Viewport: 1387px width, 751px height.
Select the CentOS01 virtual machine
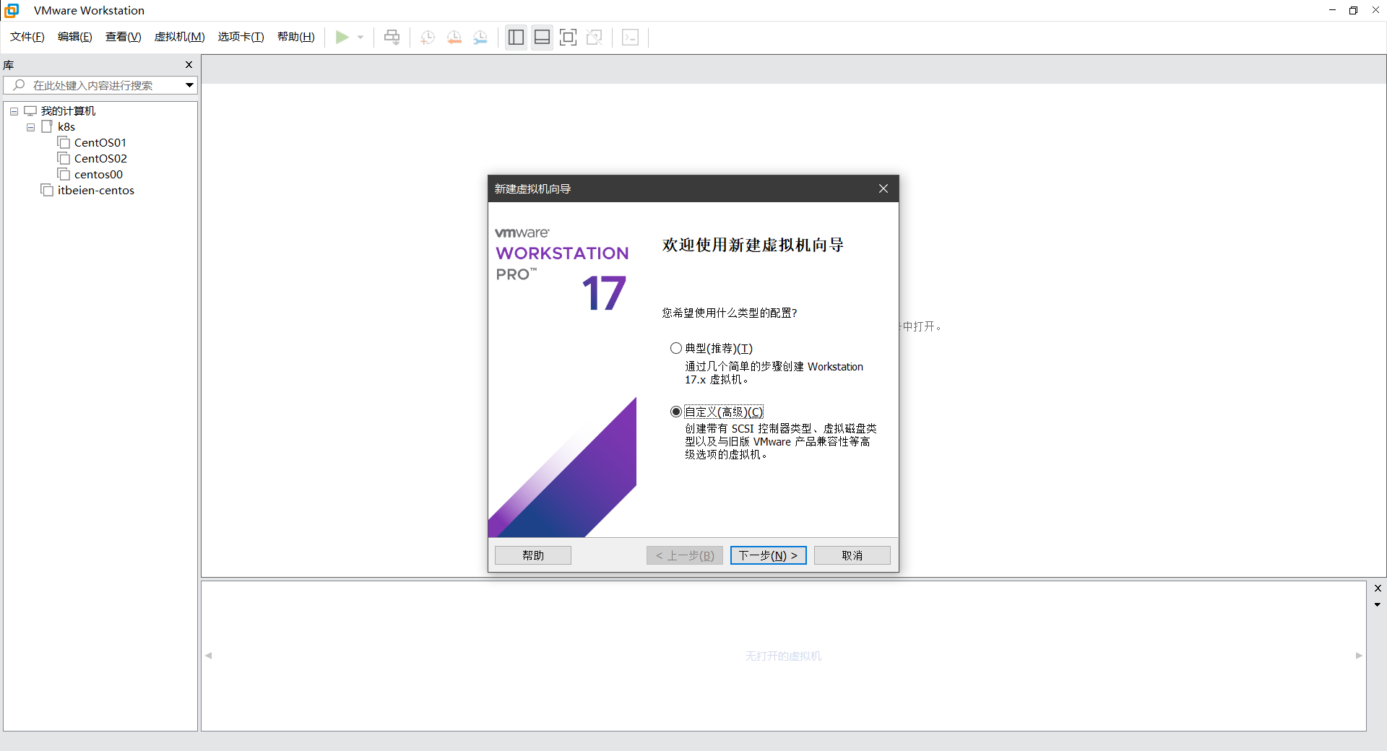[100, 143]
